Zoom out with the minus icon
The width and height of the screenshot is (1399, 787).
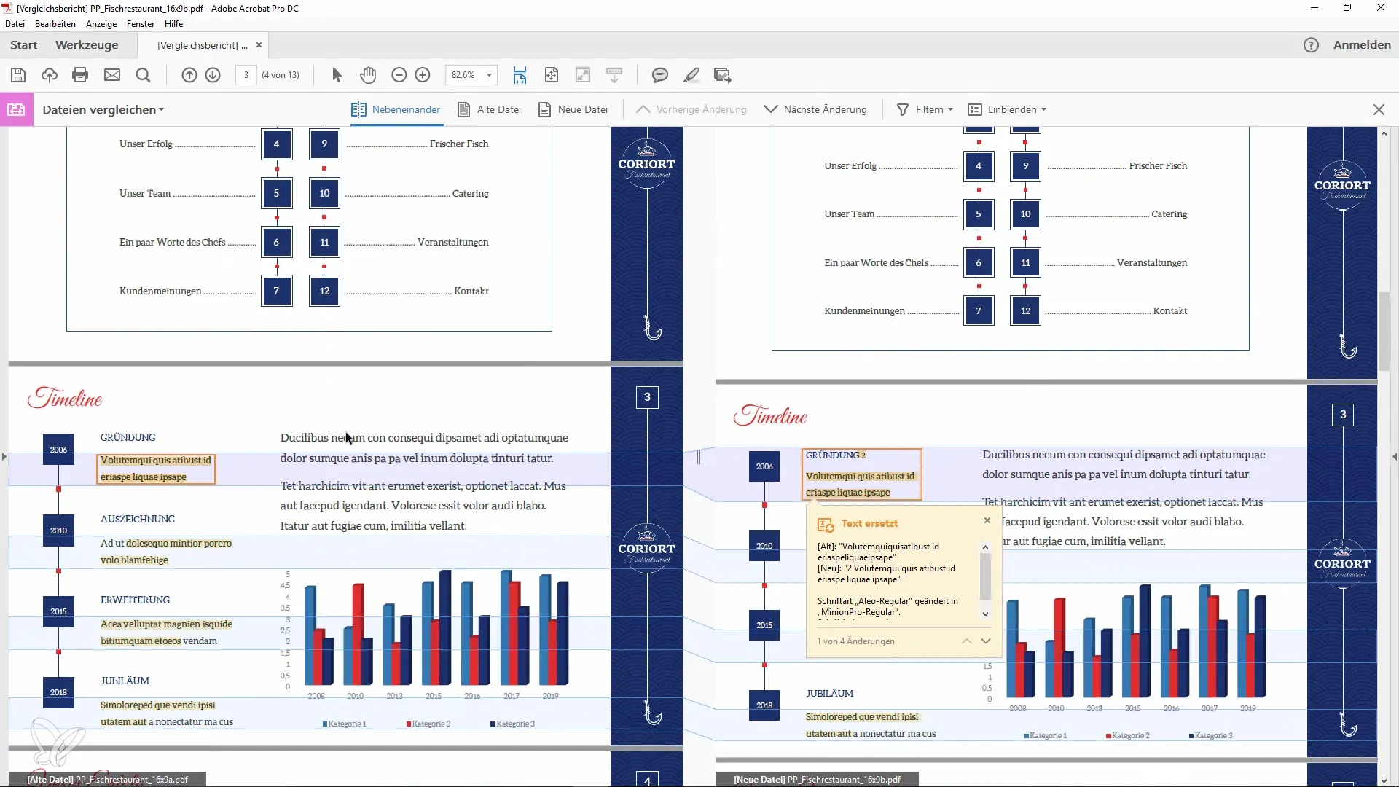coord(399,75)
